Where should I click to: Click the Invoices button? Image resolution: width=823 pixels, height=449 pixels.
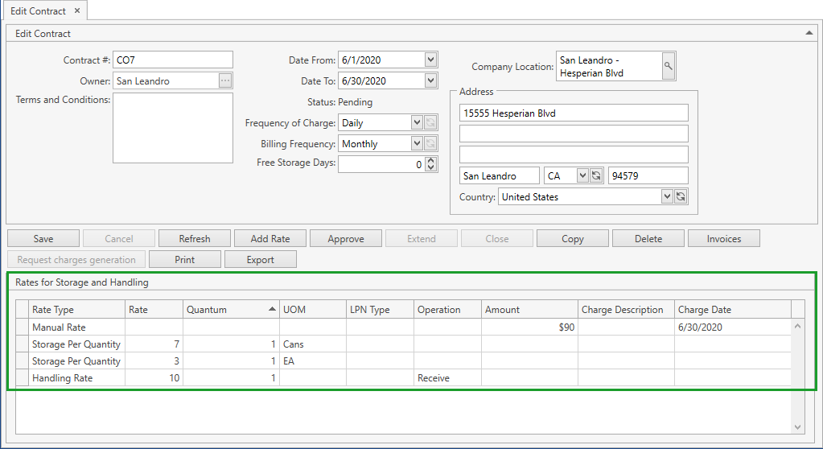[x=723, y=238]
